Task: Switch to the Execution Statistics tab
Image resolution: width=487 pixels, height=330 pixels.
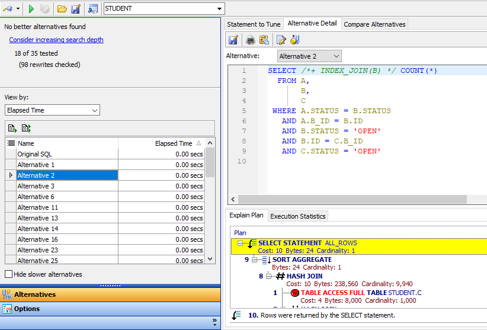Action: point(298,216)
